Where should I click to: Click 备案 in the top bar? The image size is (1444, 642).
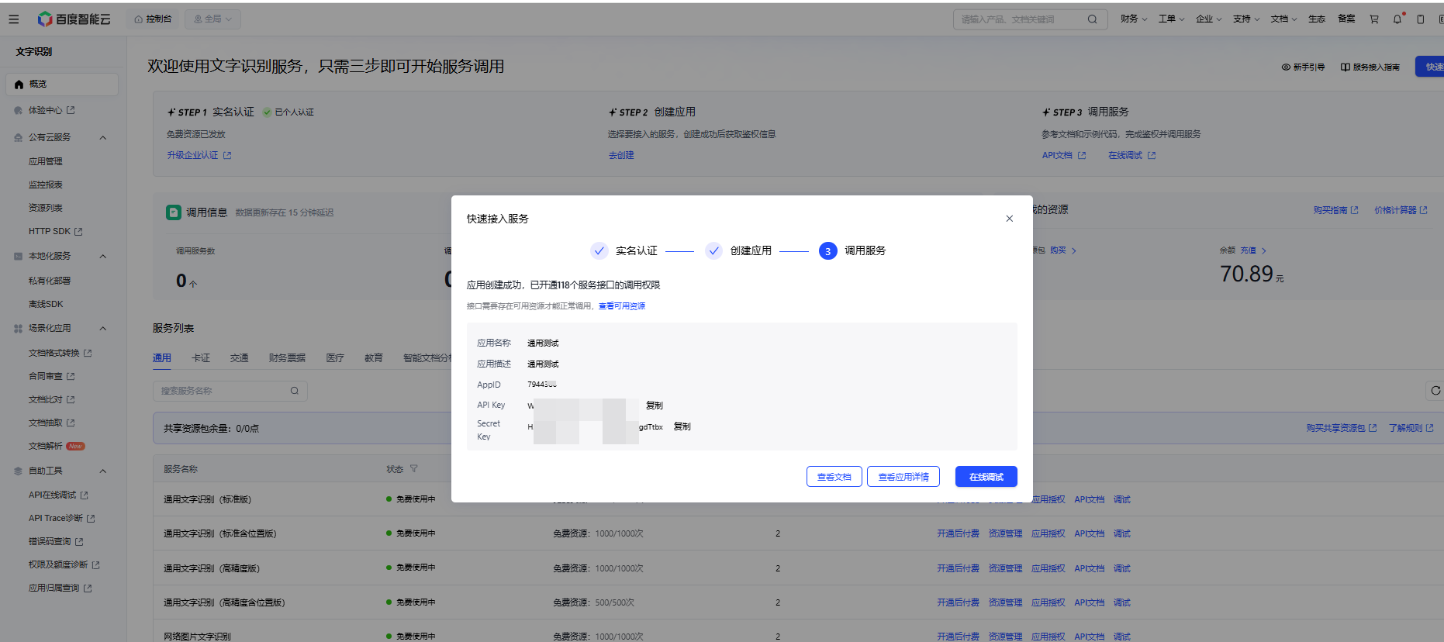point(1346,19)
